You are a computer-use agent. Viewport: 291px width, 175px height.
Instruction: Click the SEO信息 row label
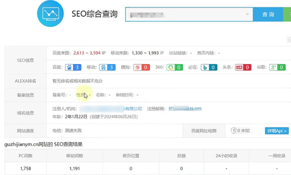(25, 60)
